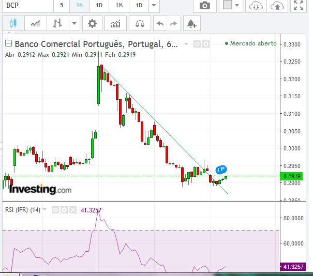This screenshot has width=313, height=276.
Task: Open compare symbols scales icon
Action: [140, 24]
